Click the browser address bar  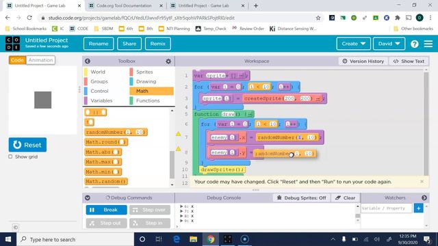pyautogui.click(x=179, y=18)
